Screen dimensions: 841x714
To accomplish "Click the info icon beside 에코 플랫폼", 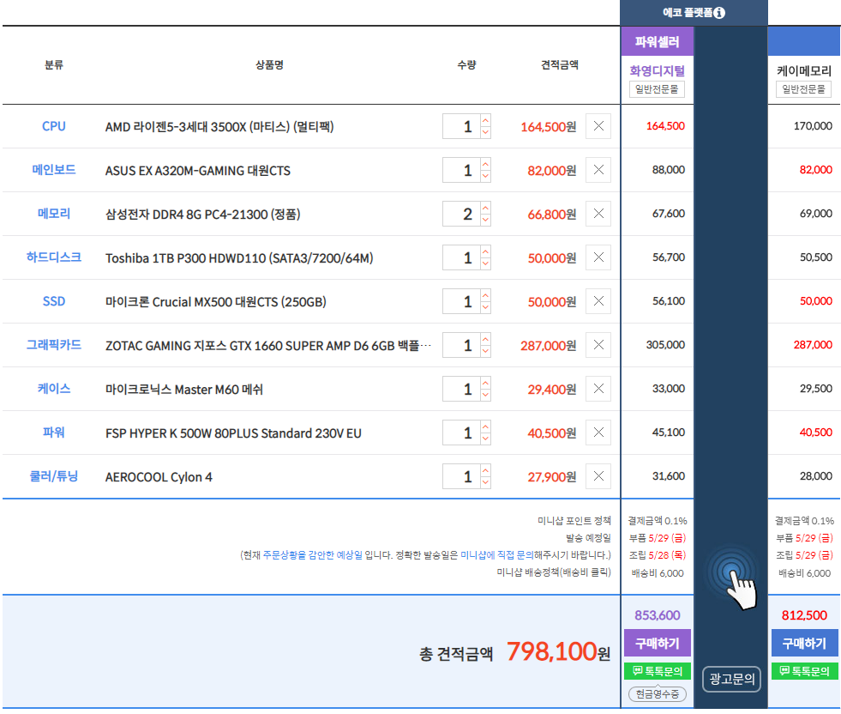I will pos(719,13).
